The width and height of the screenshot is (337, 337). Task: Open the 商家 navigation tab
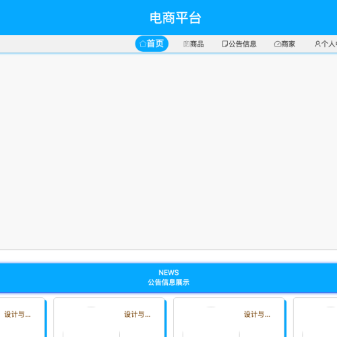(x=284, y=44)
